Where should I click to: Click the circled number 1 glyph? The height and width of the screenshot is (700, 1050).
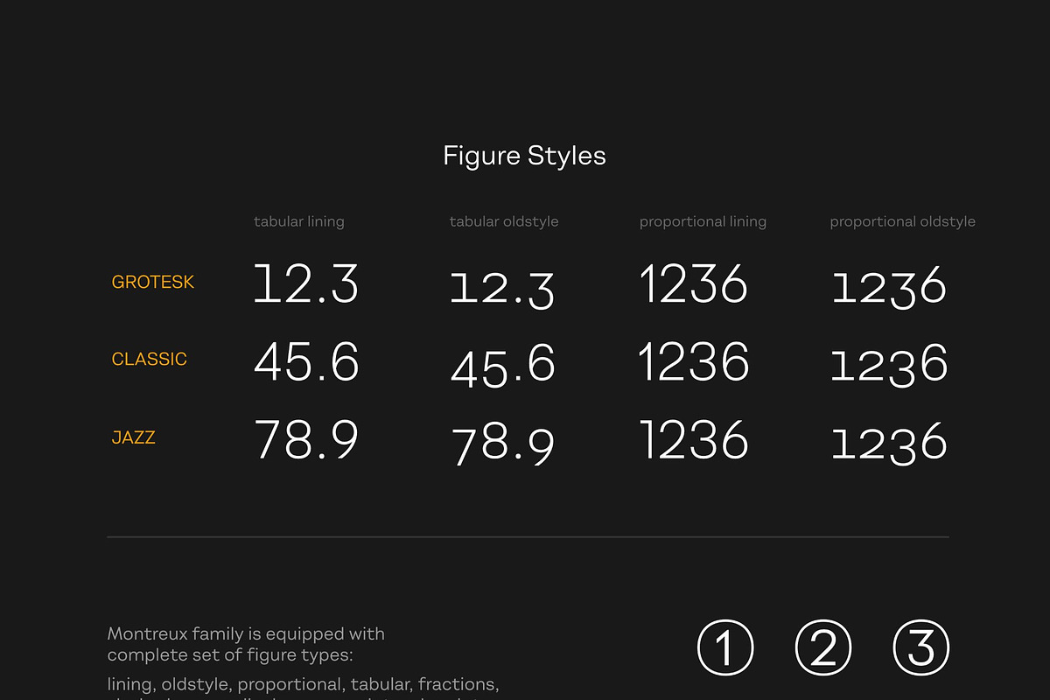click(725, 648)
